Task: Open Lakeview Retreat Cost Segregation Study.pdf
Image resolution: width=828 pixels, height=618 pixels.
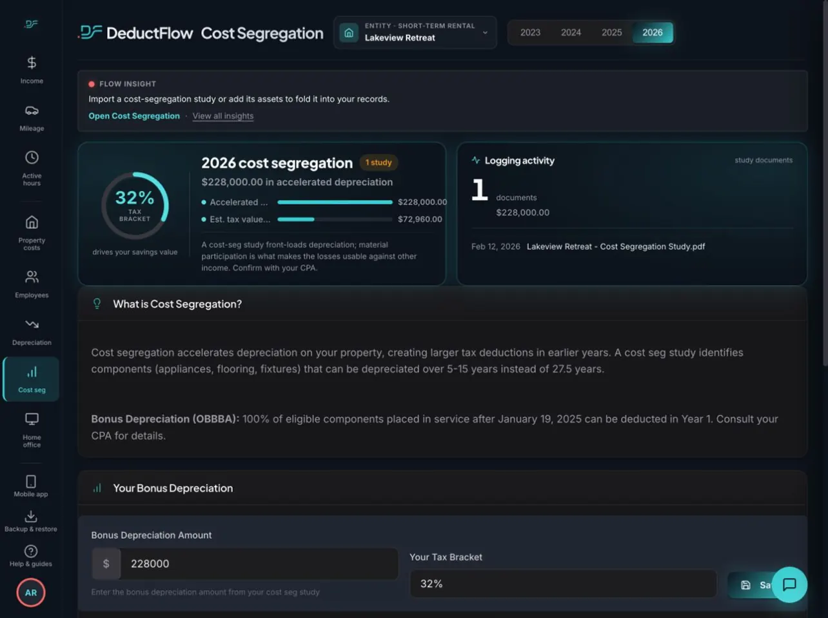Action: coord(616,246)
